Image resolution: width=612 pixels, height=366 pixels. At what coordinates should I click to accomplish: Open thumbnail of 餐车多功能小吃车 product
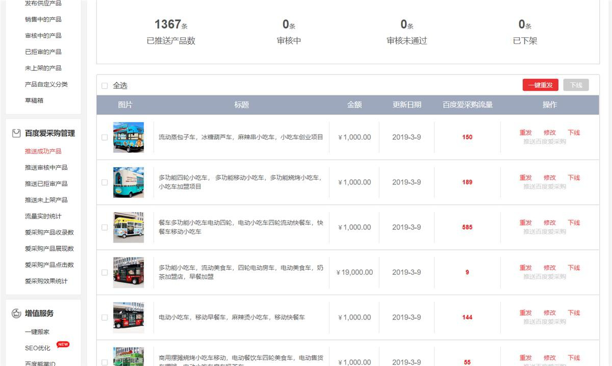tap(129, 227)
